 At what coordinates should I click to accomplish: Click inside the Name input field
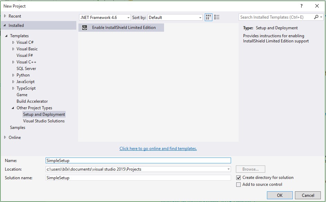click(x=138, y=160)
